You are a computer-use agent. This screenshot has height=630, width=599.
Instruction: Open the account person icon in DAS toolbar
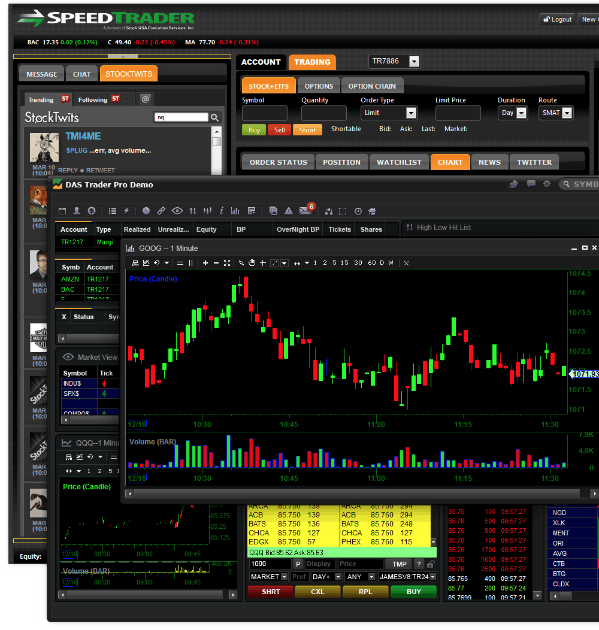pos(77,211)
